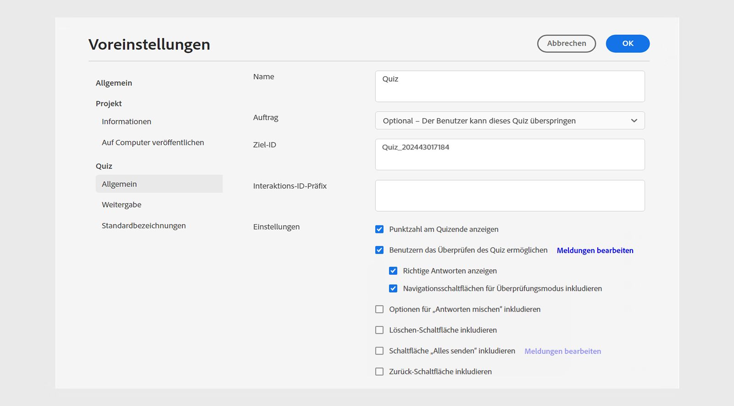Open Standardbezeichnungen quiz settings
This screenshot has height=406, width=734.
pyautogui.click(x=144, y=226)
